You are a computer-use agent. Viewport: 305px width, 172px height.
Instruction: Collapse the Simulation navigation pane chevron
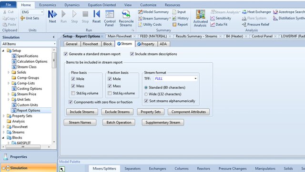[x=54, y=37]
